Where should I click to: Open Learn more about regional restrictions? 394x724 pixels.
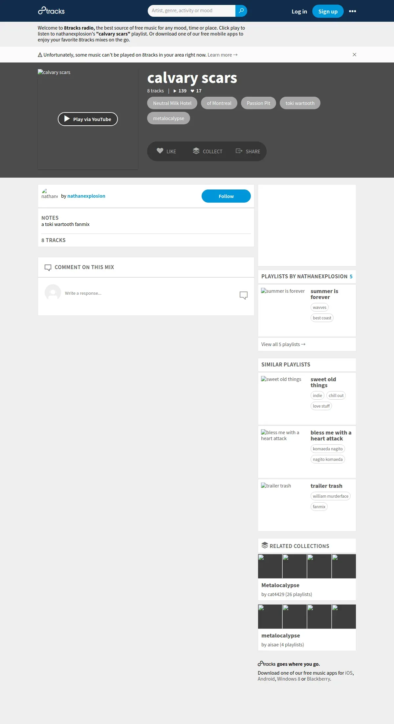(222, 55)
